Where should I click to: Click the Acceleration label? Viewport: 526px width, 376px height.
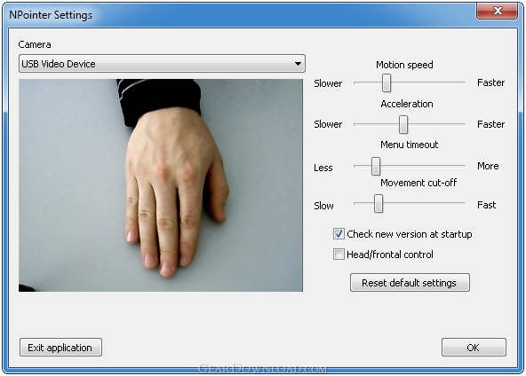click(x=407, y=104)
